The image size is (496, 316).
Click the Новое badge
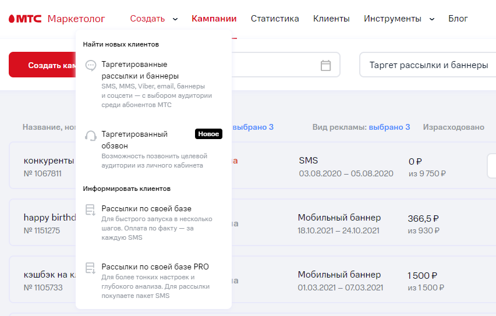click(x=208, y=134)
